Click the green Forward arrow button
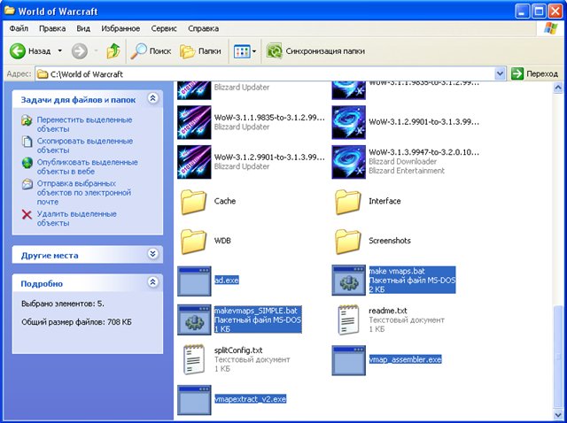Image resolution: width=567 pixels, height=423 pixels. tap(79, 51)
